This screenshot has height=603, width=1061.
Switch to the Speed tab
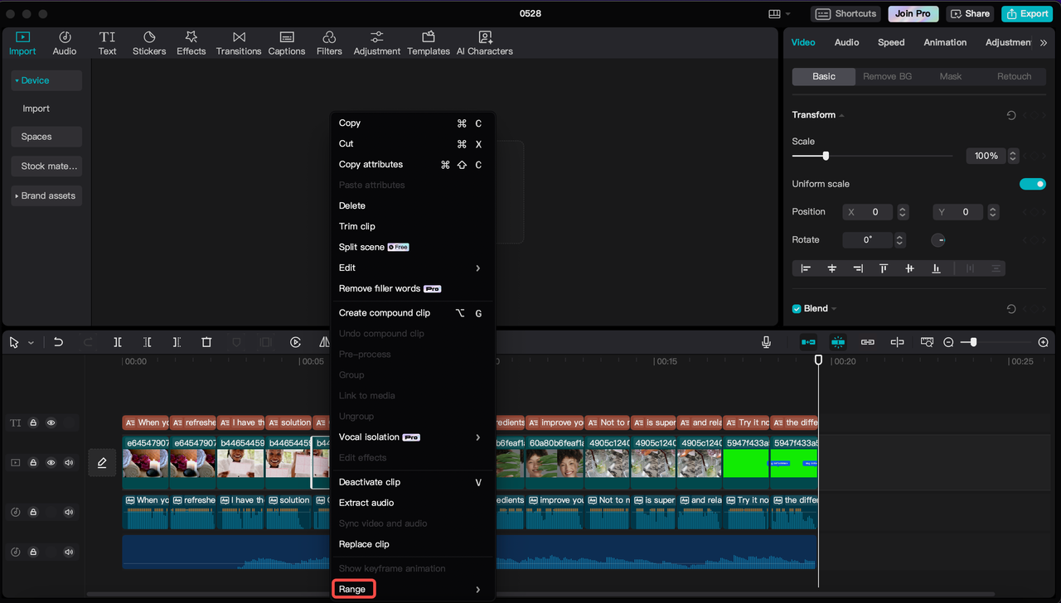click(891, 41)
